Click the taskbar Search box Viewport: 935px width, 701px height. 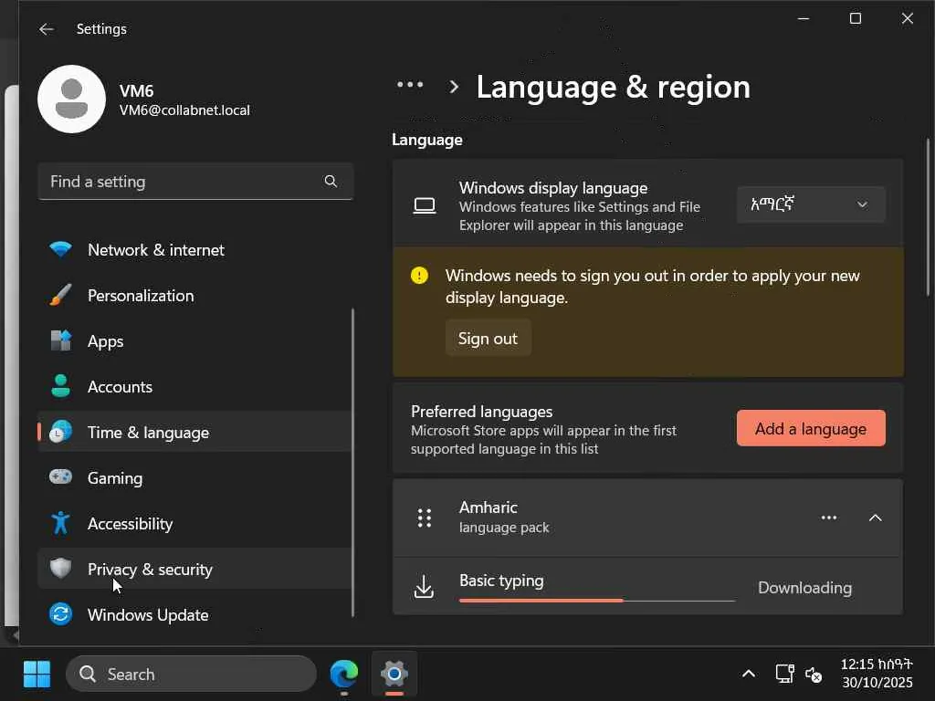coord(191,675)
